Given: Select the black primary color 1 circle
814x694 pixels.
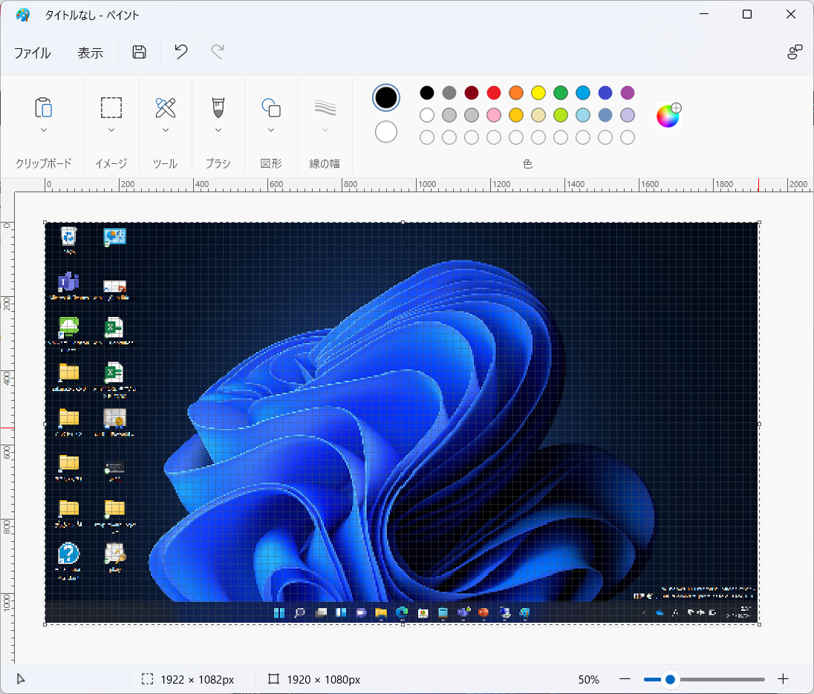Looking at the screenshot, I should [x=385, y=97].
